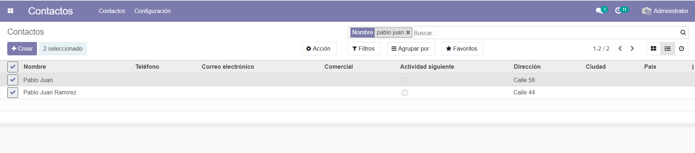Go to next page of records
The image size is (695, 153).
click(x=632, y=48)
